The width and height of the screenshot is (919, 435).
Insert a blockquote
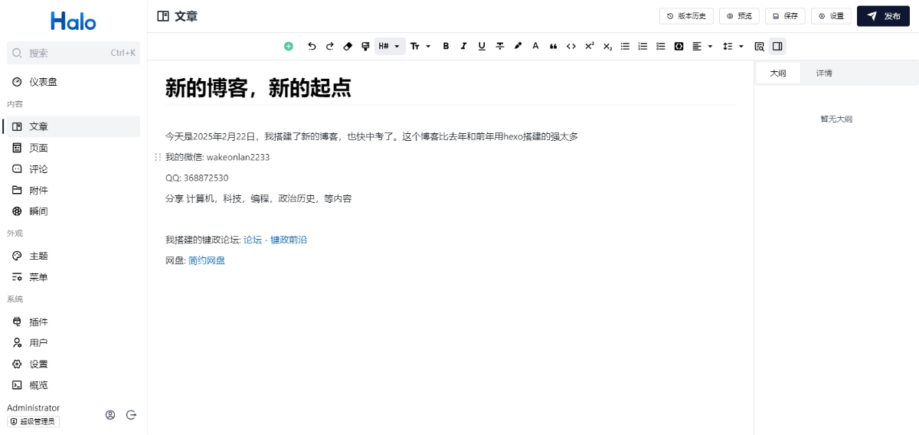pyautogui.click(x=553, y=46)
